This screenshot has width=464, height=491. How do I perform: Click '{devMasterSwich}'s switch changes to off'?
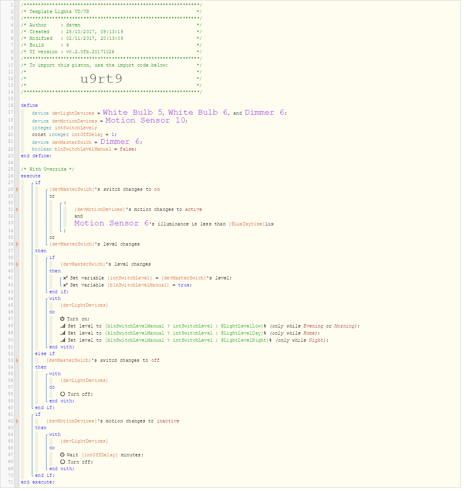click(103, 361)
